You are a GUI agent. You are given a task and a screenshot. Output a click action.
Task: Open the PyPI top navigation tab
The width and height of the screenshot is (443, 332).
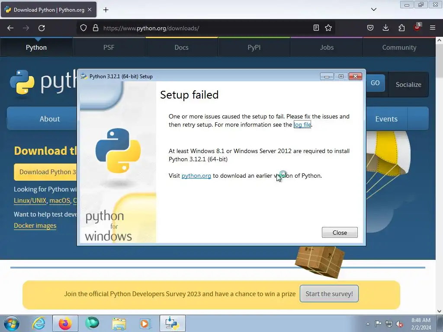[254, 48]
